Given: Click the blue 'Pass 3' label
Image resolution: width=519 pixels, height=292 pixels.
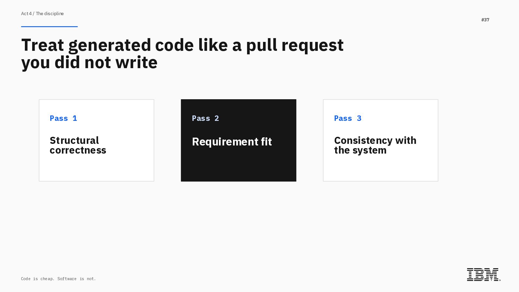Looking at the screenshot, I should (x=348, y=118).
